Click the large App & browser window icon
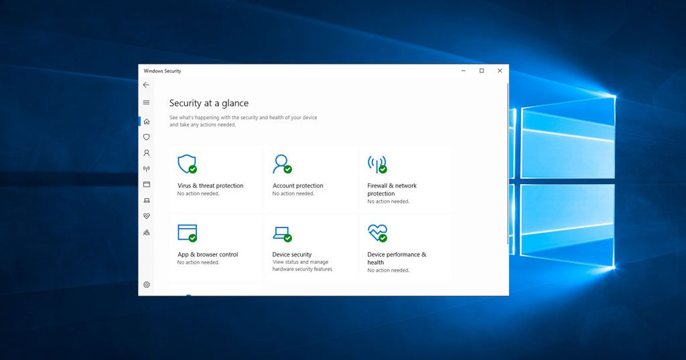The width and height of the screenshot is (686, 360). click(188, 233)
